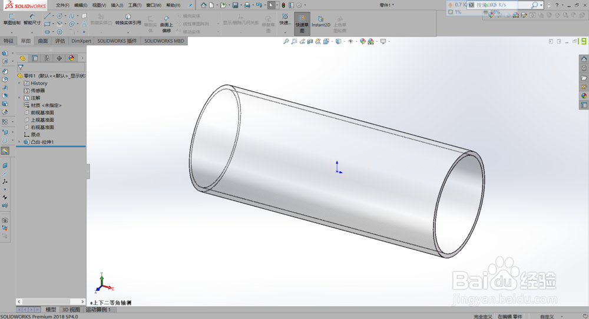Select the corner Rectangle sketch tool
Image resolution: width=589 pixels, height=319 pixels.
tap(47, 24)
